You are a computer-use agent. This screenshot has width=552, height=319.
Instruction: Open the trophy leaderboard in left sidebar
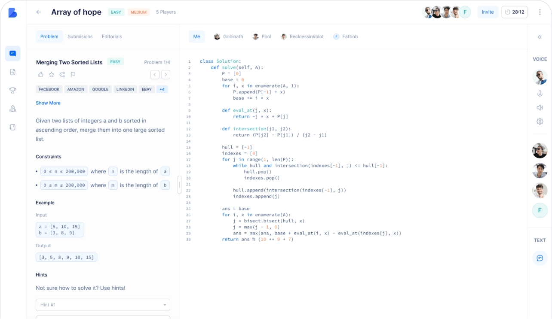pyautogui.click(x=12, y=90)
